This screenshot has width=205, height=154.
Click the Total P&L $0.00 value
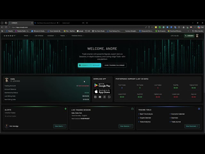[x=176, y=88]
